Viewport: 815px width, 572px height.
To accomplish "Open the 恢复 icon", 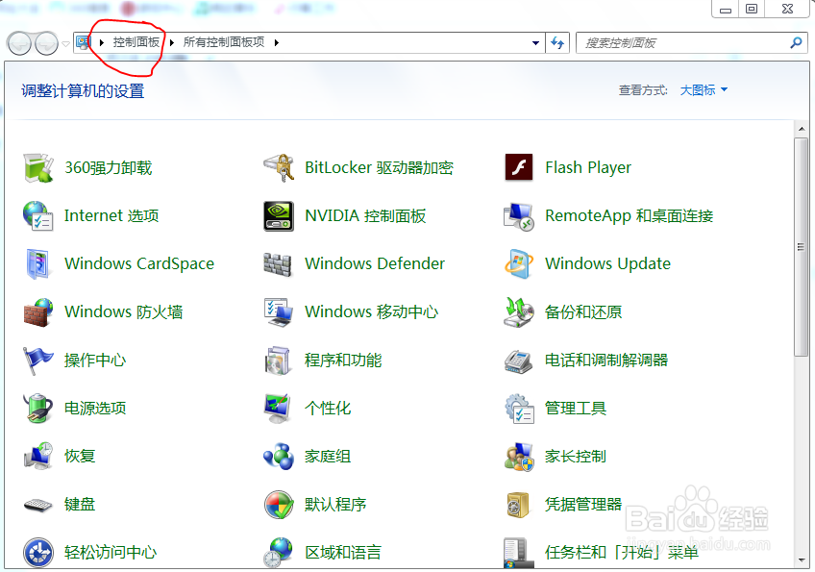I will pos(37,456).
